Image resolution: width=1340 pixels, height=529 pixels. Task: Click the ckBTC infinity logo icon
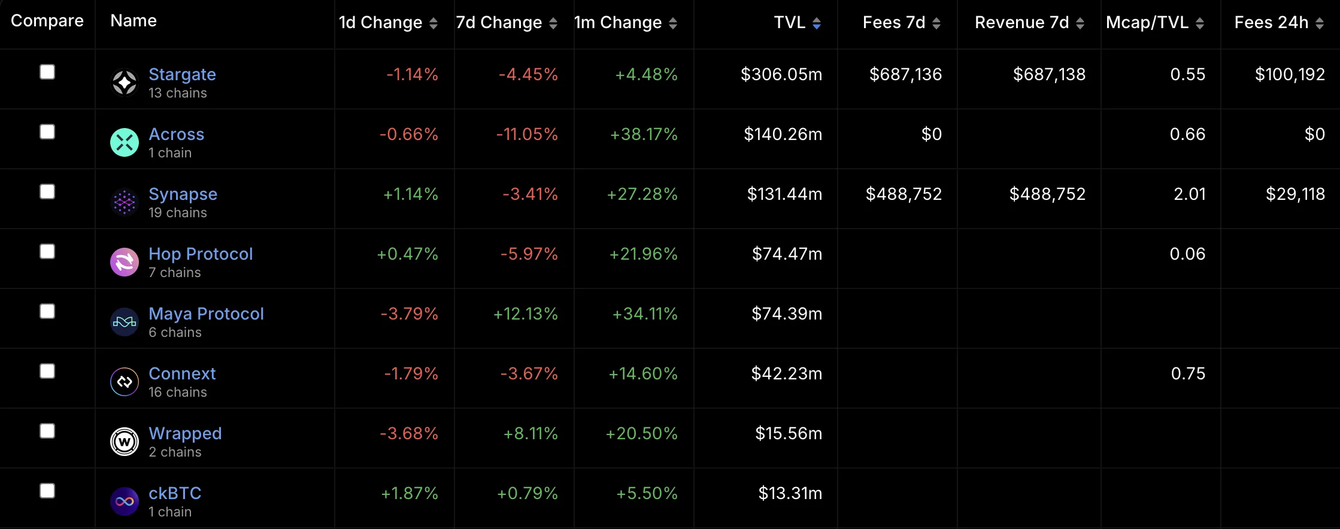125,501
